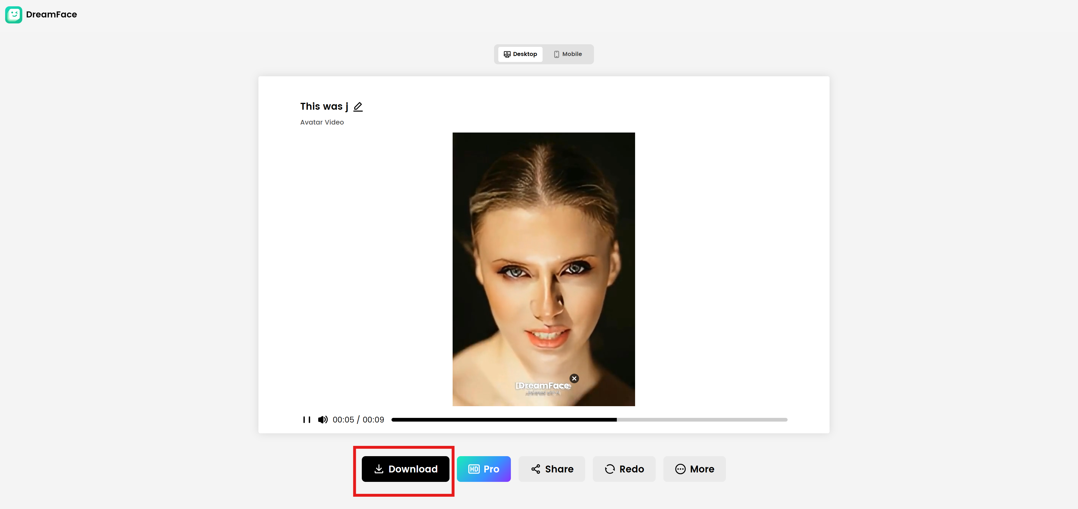
Task: Click the Desktop monitor icon
Action: [507, 54]
